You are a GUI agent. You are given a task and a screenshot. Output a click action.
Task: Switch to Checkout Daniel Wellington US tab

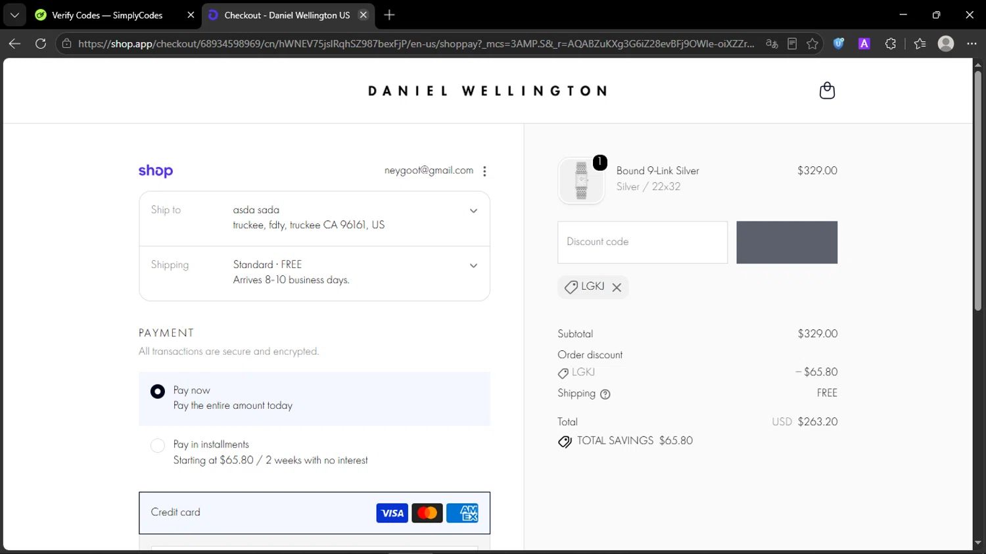tap(287, 14)
